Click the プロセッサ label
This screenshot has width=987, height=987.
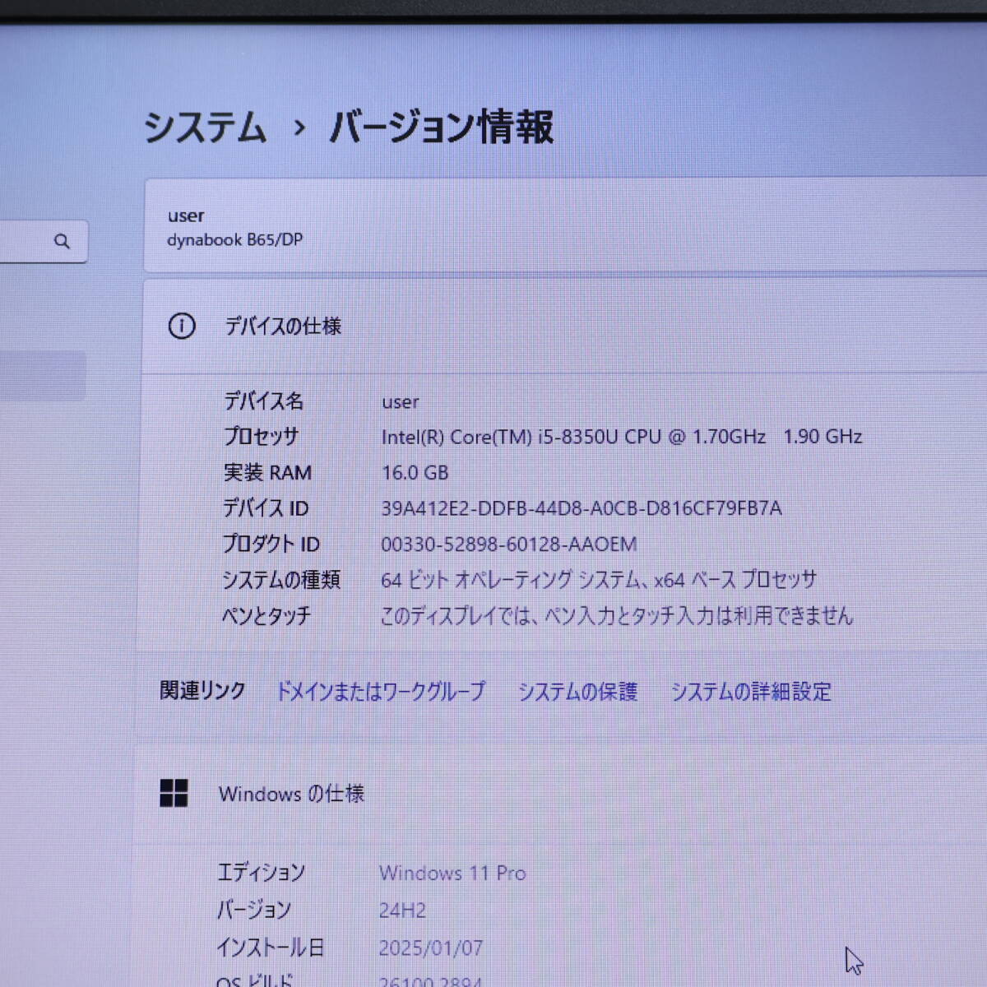[262, 437]
